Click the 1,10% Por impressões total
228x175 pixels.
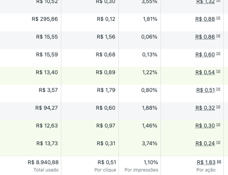coord(151,162)
